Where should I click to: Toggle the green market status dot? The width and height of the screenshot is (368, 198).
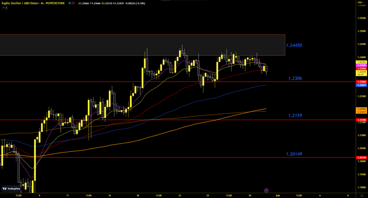pos(70,3)
